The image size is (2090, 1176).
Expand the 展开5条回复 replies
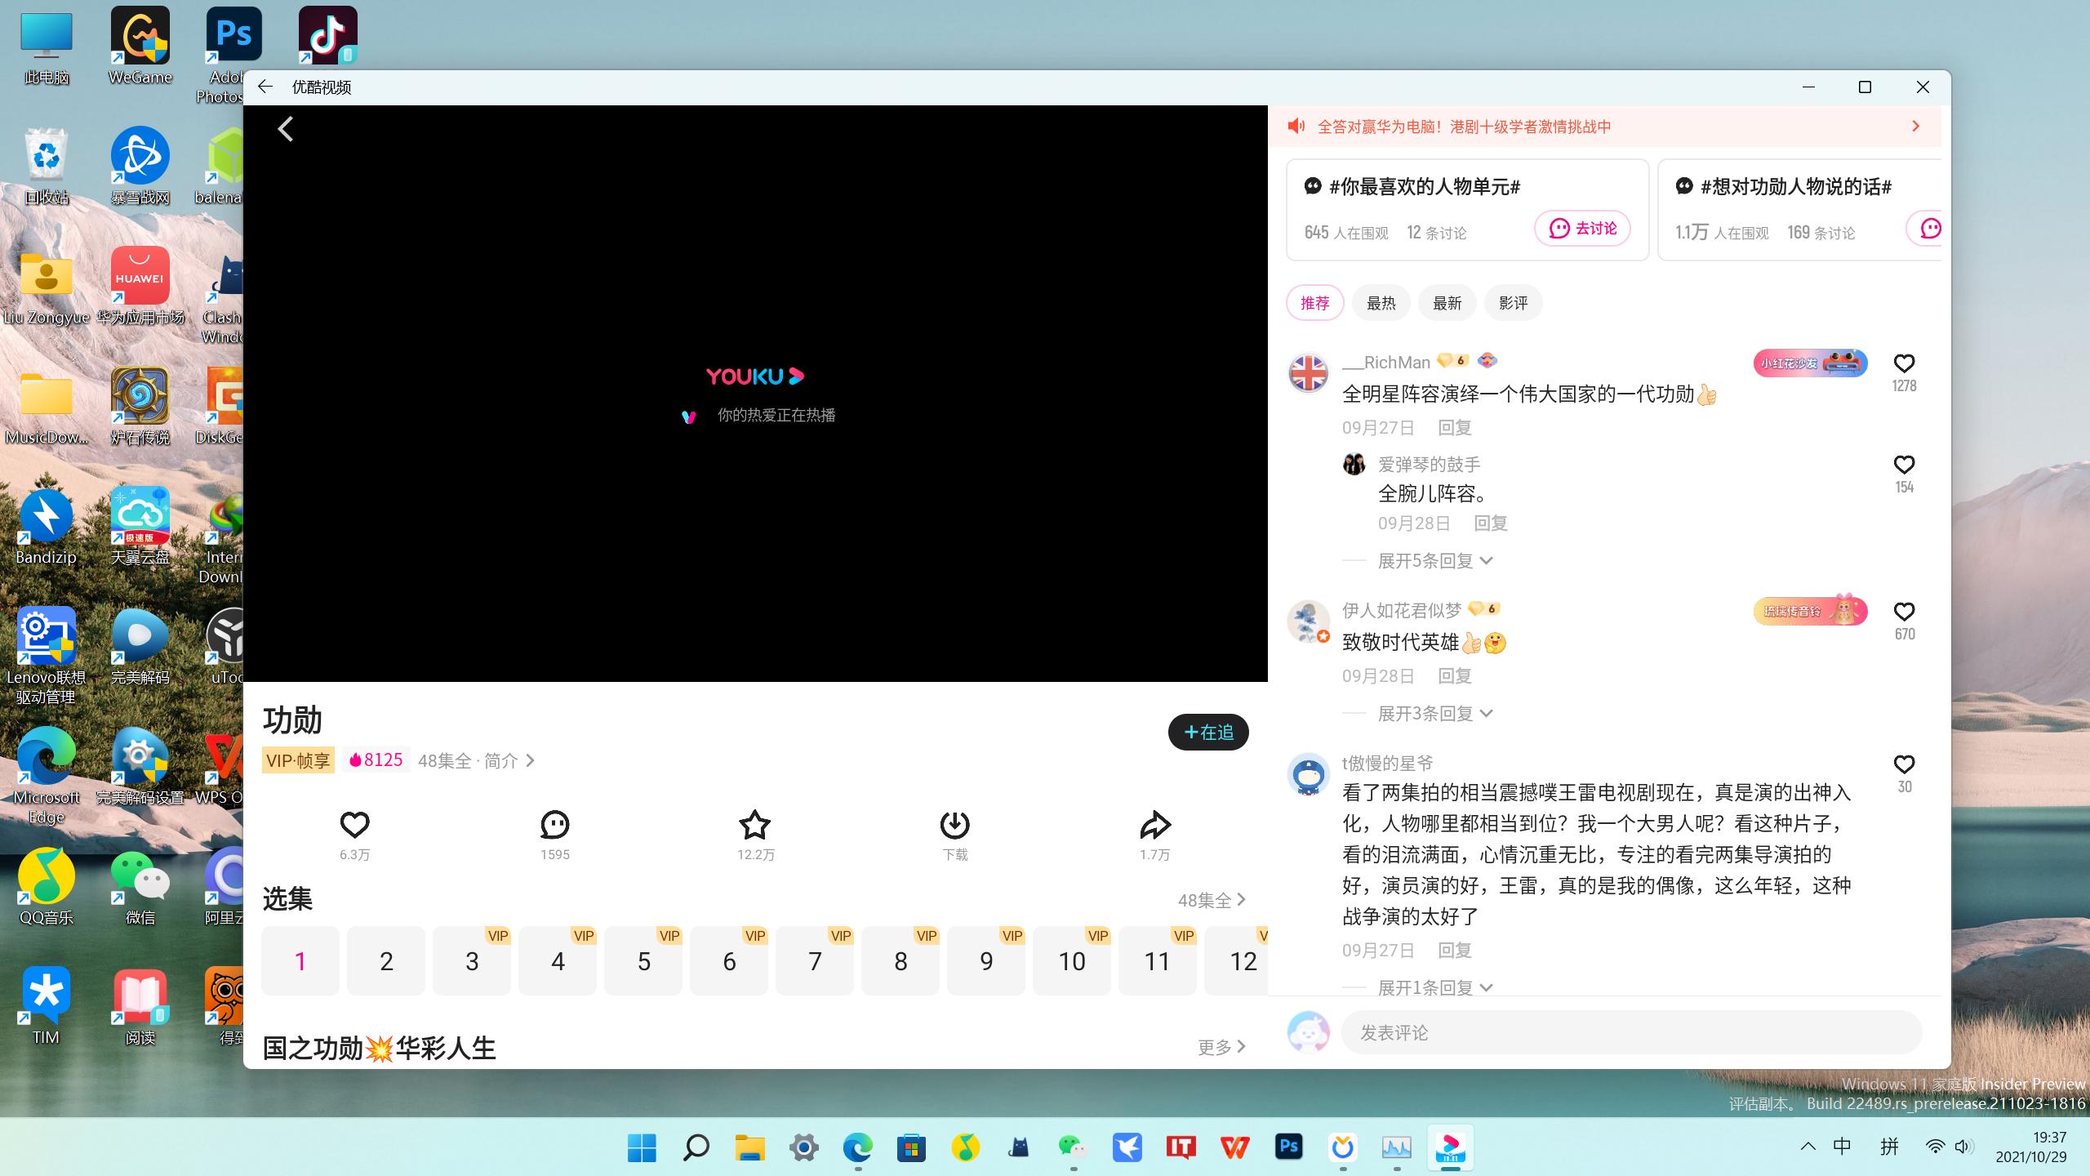point(1434,560)
